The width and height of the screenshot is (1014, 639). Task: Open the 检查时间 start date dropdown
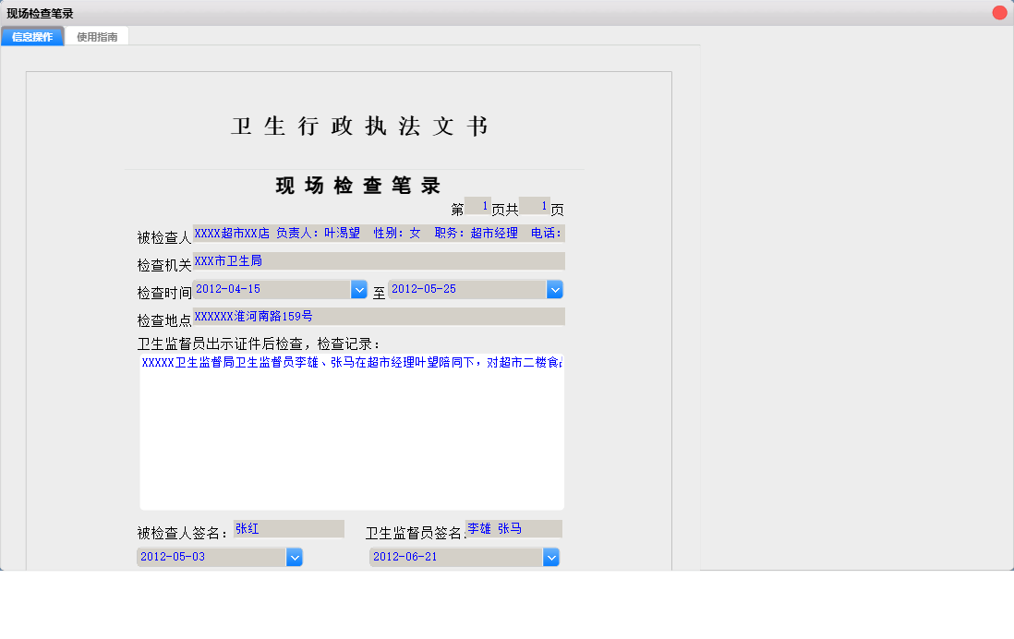click(x=359, y=289)
